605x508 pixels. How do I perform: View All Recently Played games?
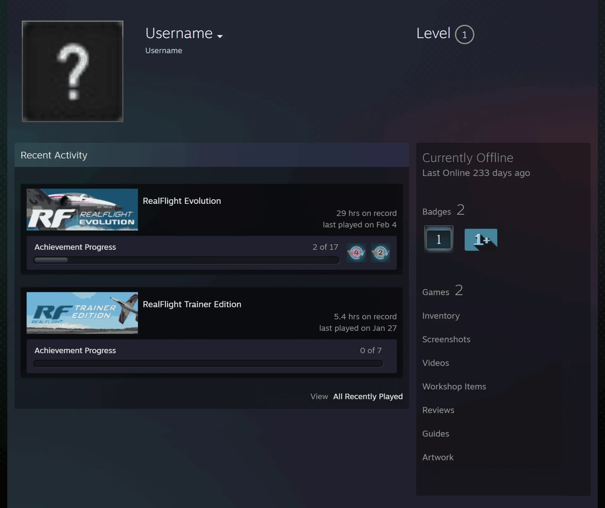coord(368,396)
